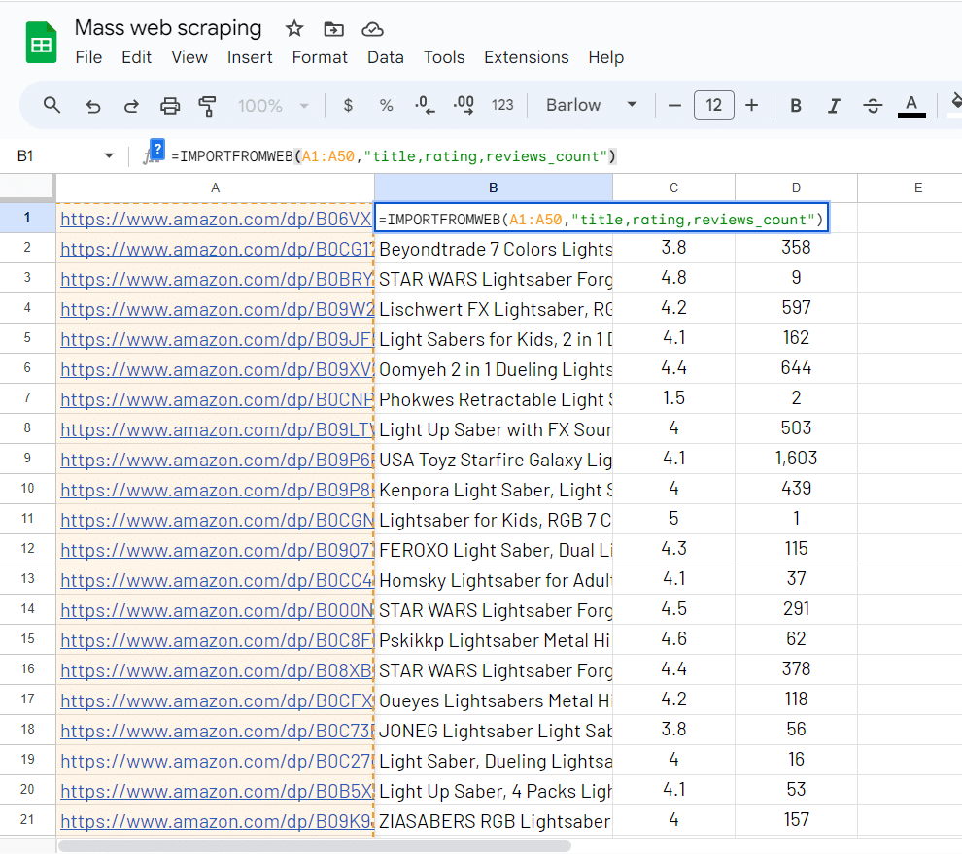Click the Redo arrow icon

tap(131, 105)
